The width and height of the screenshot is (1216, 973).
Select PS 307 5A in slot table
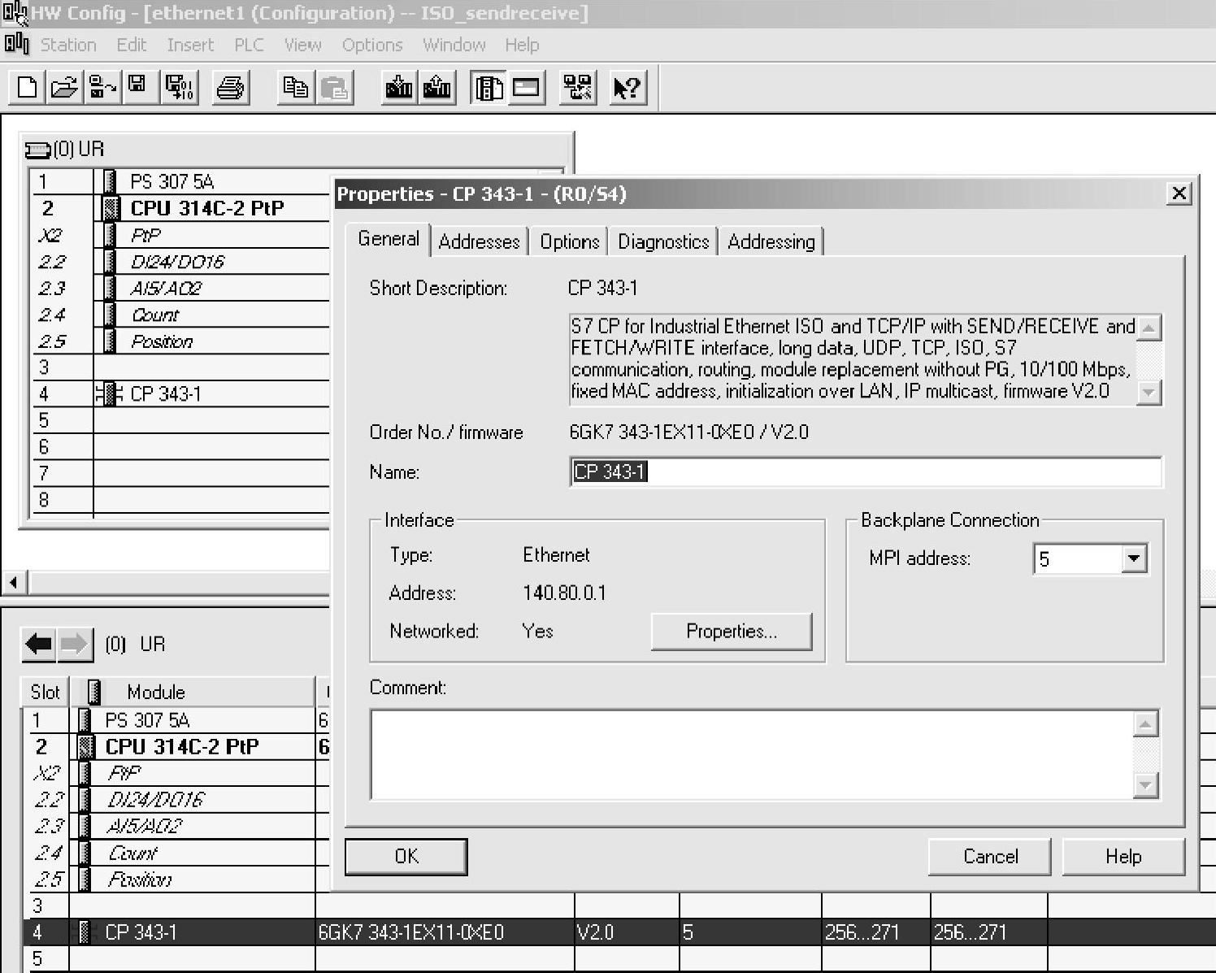[x=147, y=720]
